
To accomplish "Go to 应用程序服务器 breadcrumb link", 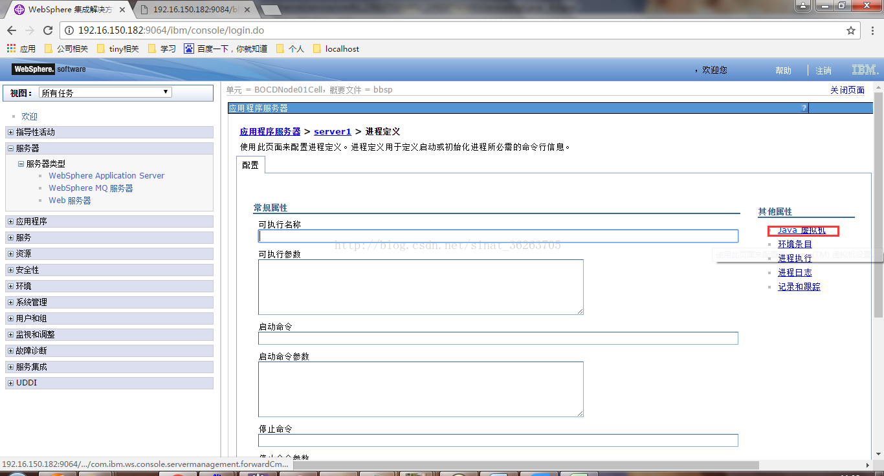I will 270,131.
